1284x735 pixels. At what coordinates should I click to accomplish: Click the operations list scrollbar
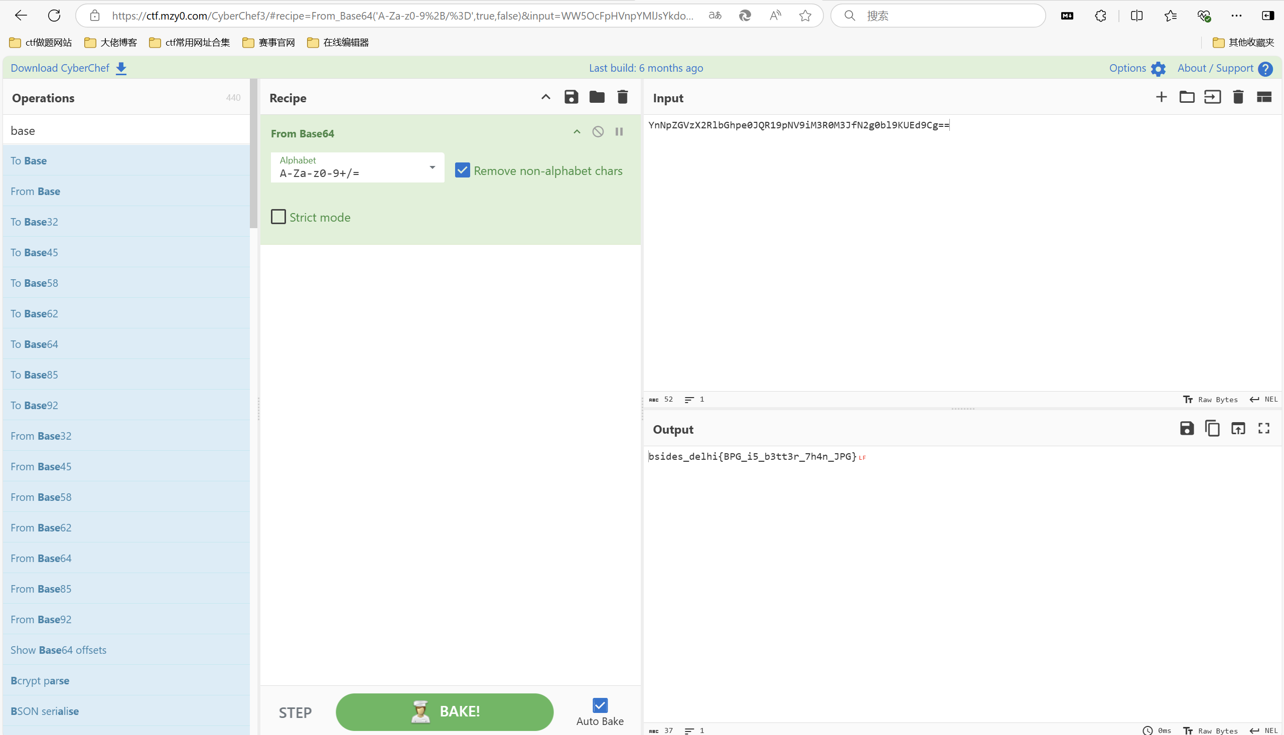pos(253,153)
